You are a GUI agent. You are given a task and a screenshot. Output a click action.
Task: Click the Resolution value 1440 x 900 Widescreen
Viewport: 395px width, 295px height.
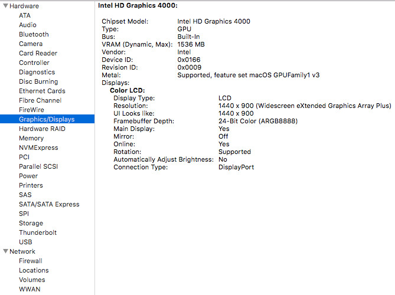tap(305, 106)
